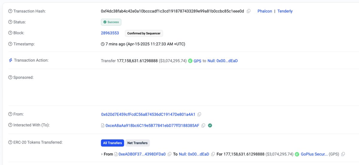Image resolution: width=359 pixels, height=165 pixels.
Task: Click the transaction hash text 0xf4dc38fab4c...
Action: coord(172,11)
